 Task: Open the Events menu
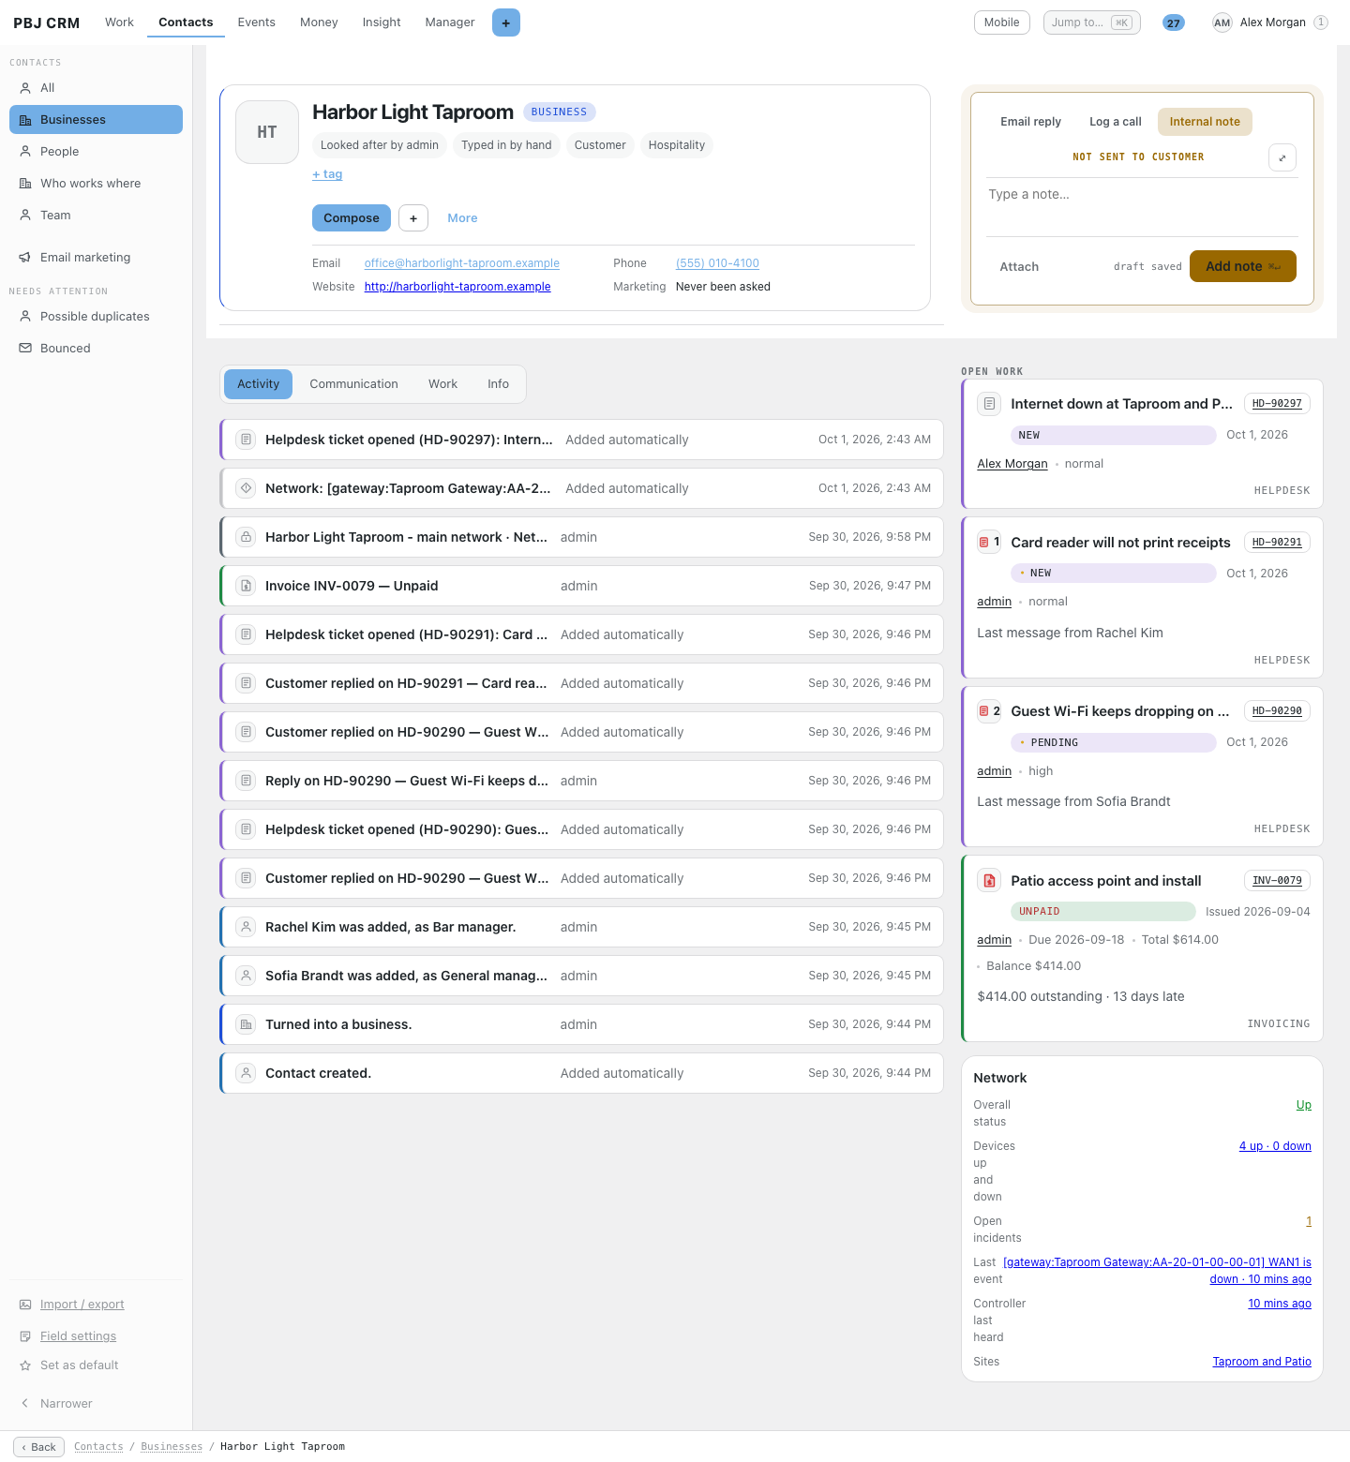(256, 22)
